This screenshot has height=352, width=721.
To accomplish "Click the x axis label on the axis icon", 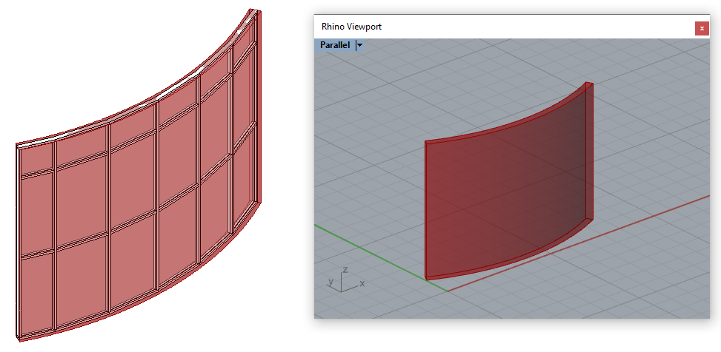I will [x=362, y=283].
